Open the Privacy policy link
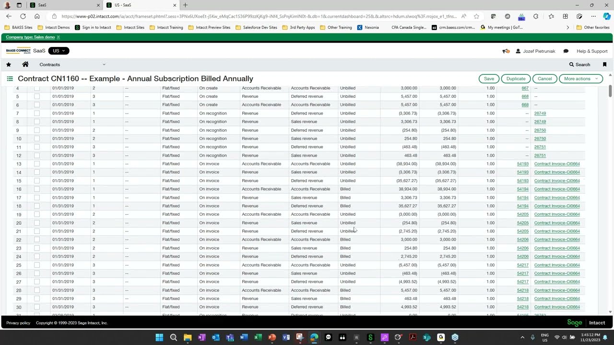Screen dimensions: 614x345 coord(18,323)
